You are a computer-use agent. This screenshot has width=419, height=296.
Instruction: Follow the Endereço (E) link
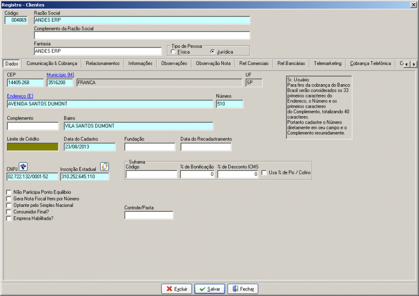click(x=20, y=96)
